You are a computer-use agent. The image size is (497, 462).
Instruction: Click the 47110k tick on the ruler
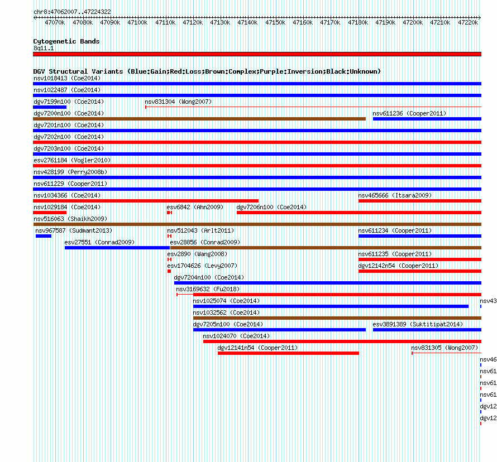165,22
